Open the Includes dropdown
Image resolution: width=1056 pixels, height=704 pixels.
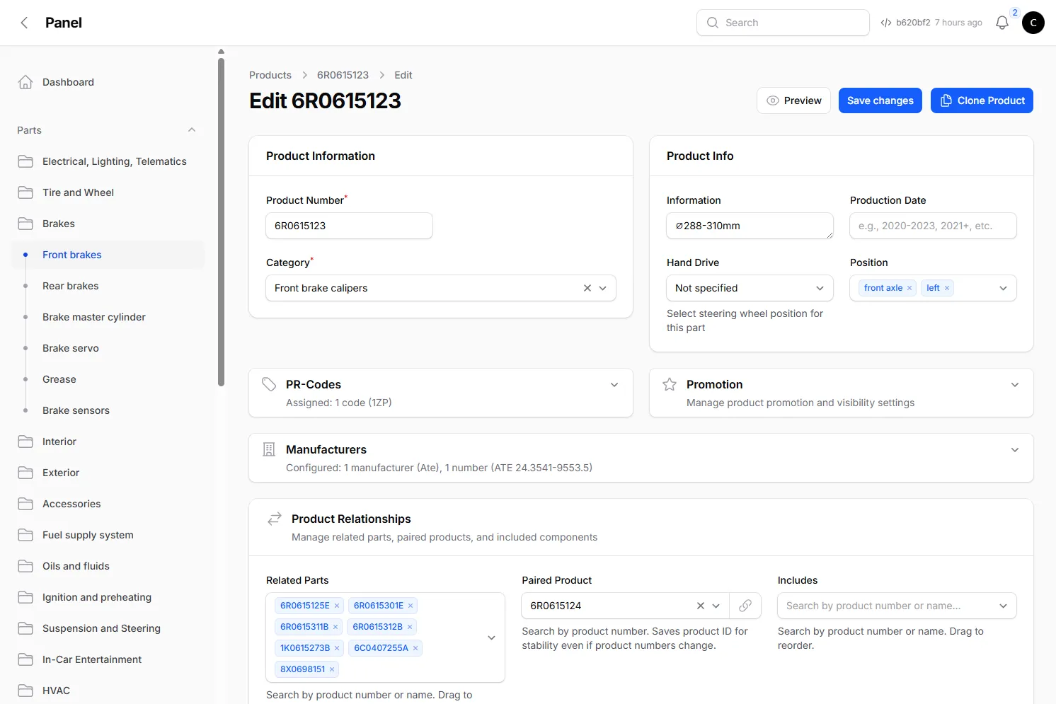[897, 606]
